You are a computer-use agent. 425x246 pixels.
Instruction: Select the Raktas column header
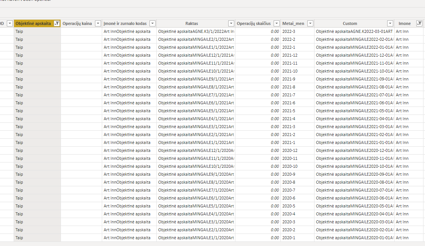(191, 23)
